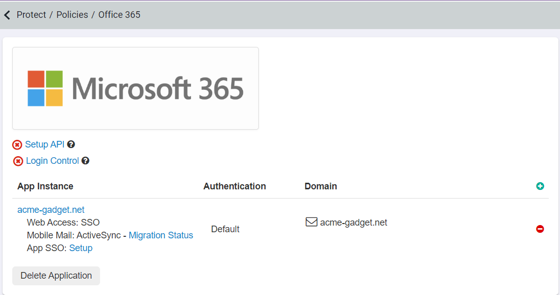
Task: Select the Office 365 breadcrumb text
Action: [x=119, y=15]
